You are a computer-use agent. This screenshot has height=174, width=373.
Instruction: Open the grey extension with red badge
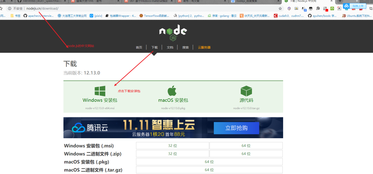[x=325, y=9]
